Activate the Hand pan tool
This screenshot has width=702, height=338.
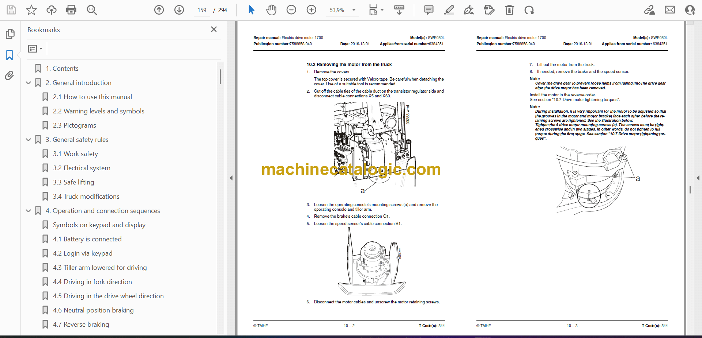pyautogui.click(x=271, y=10)
